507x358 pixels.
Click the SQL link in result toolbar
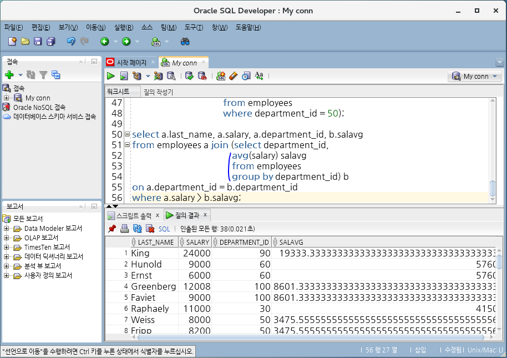164,229
